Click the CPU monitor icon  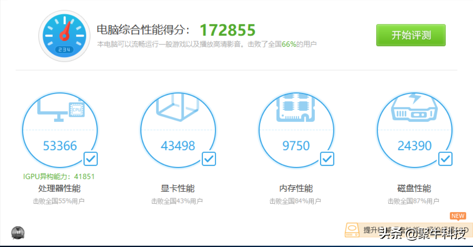61,110
